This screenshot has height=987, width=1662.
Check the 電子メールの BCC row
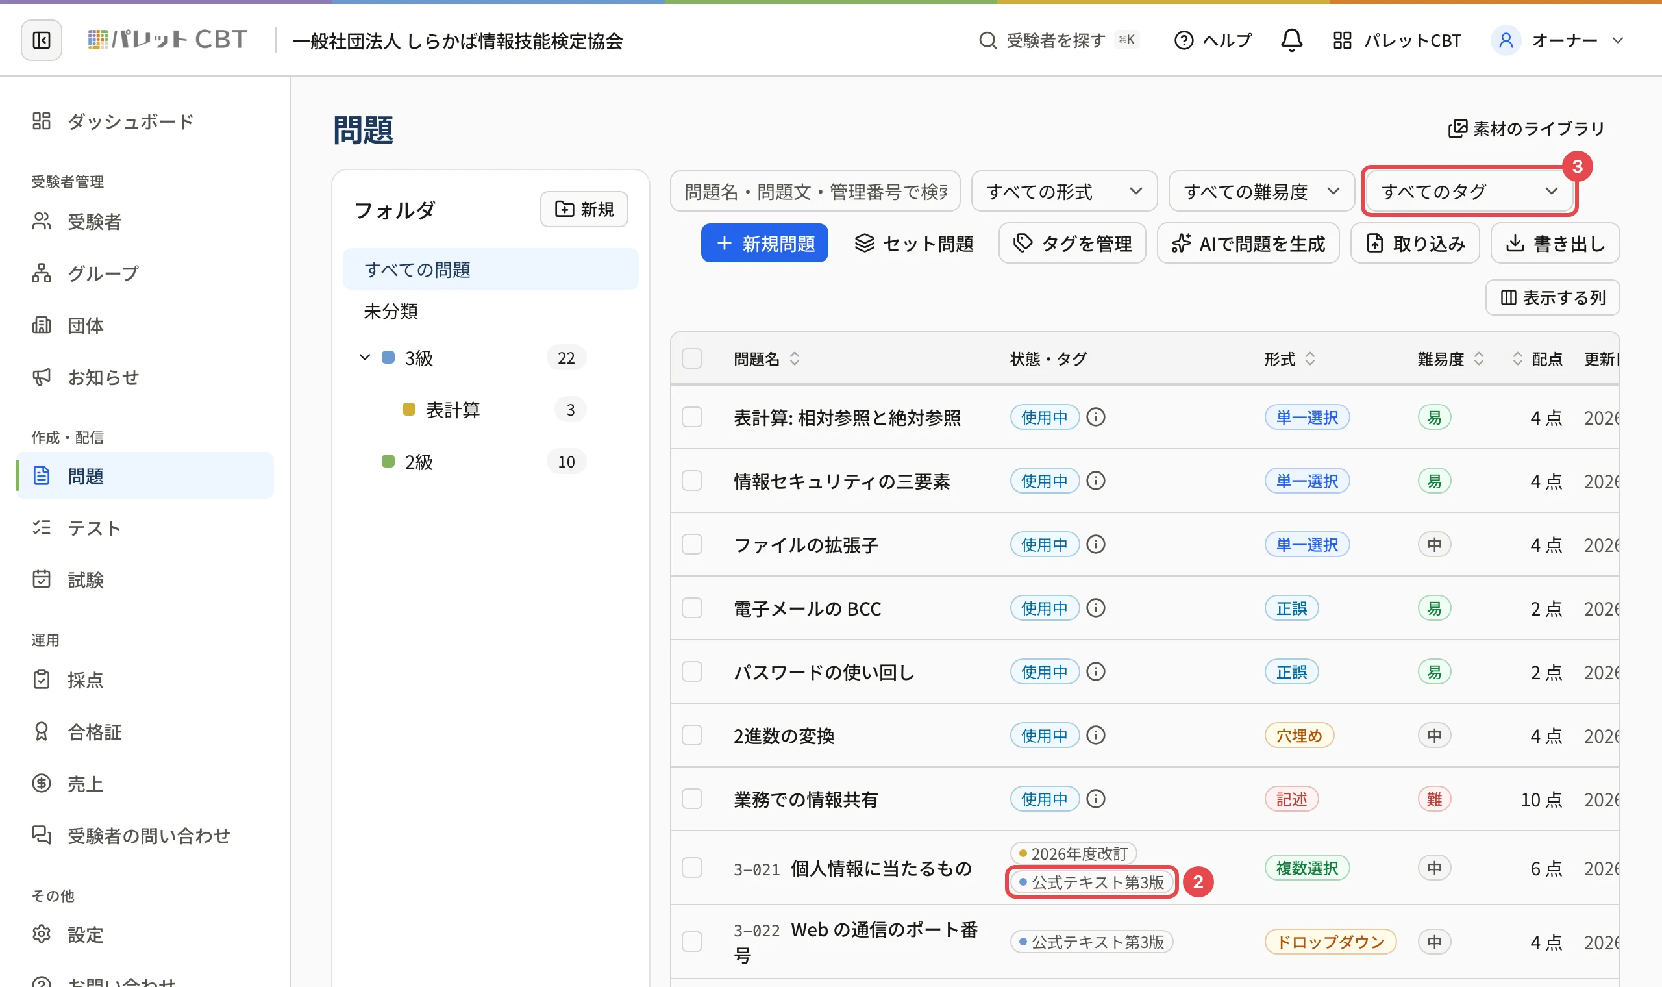pyautogui.click(x=692, y=608)
